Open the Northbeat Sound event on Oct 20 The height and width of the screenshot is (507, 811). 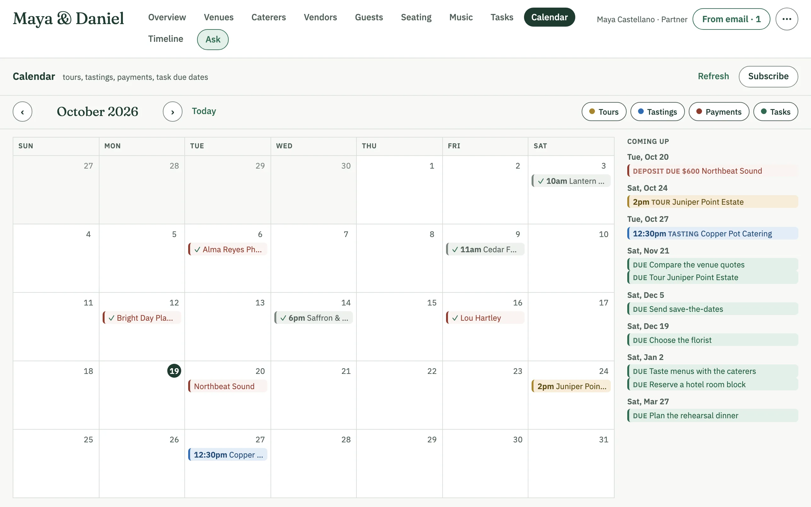click(227, 386)
